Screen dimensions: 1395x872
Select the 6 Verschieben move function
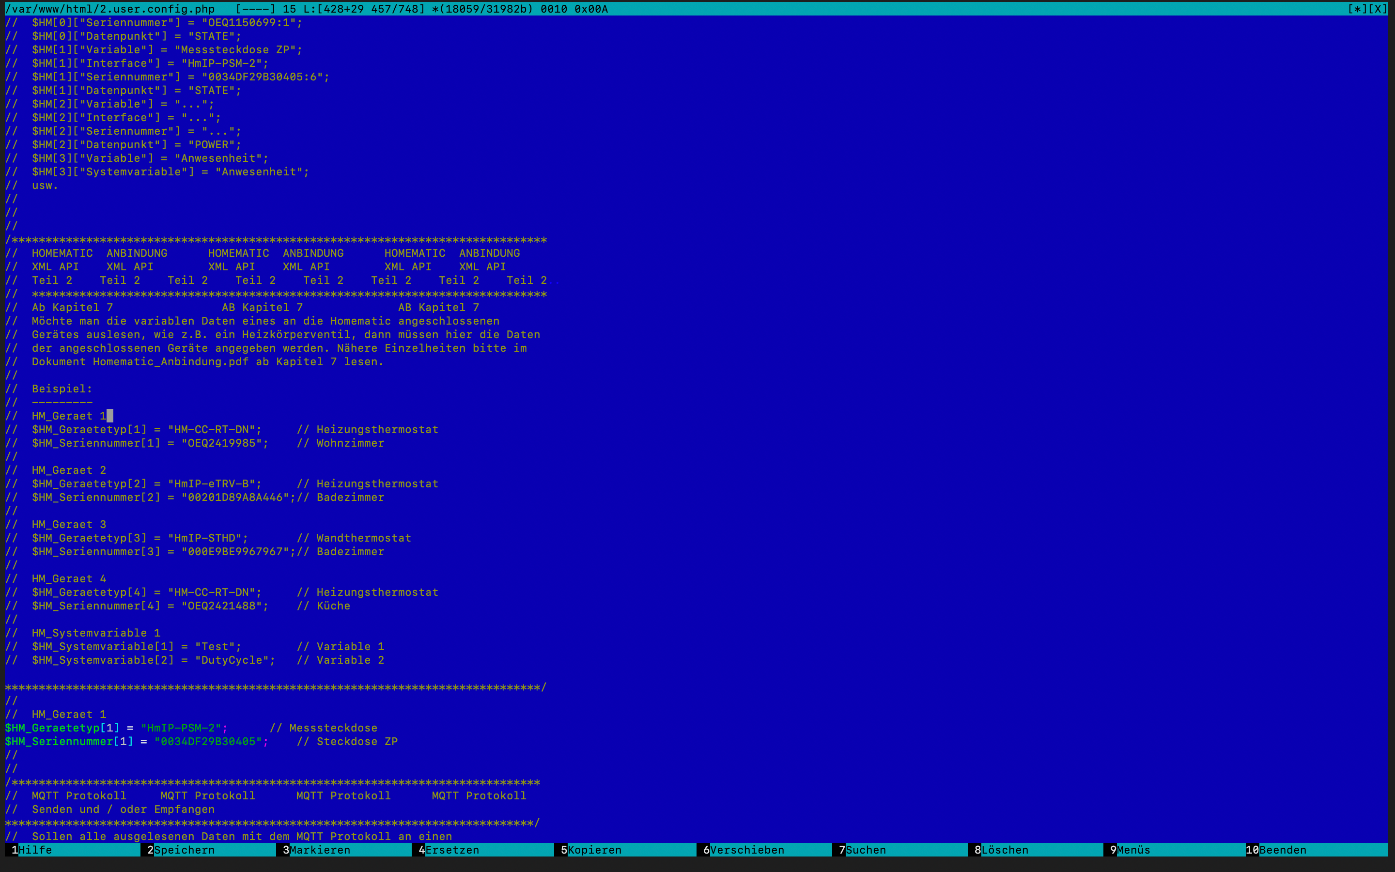point(746,850)
